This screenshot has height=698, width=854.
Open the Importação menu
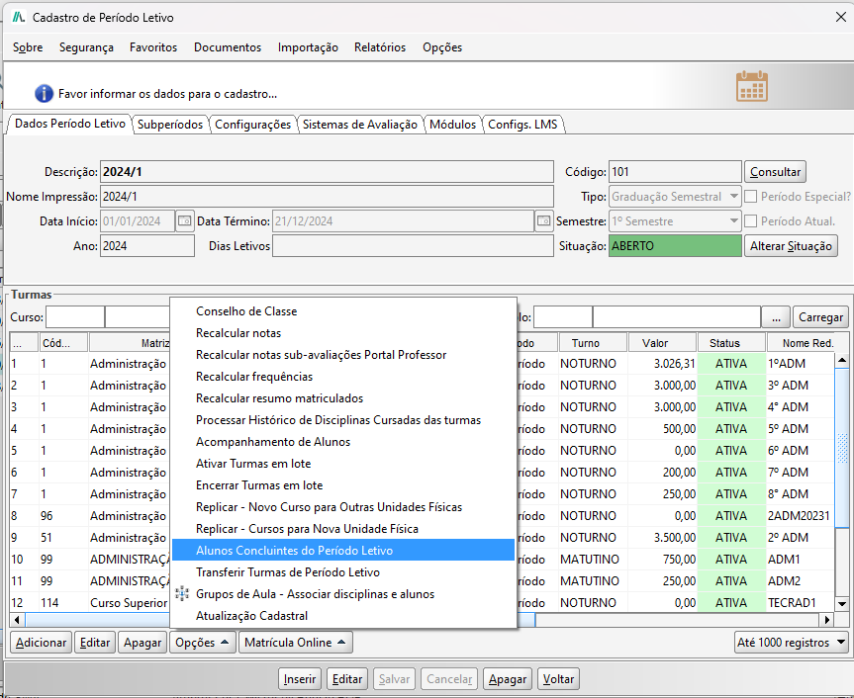point(309,47)
